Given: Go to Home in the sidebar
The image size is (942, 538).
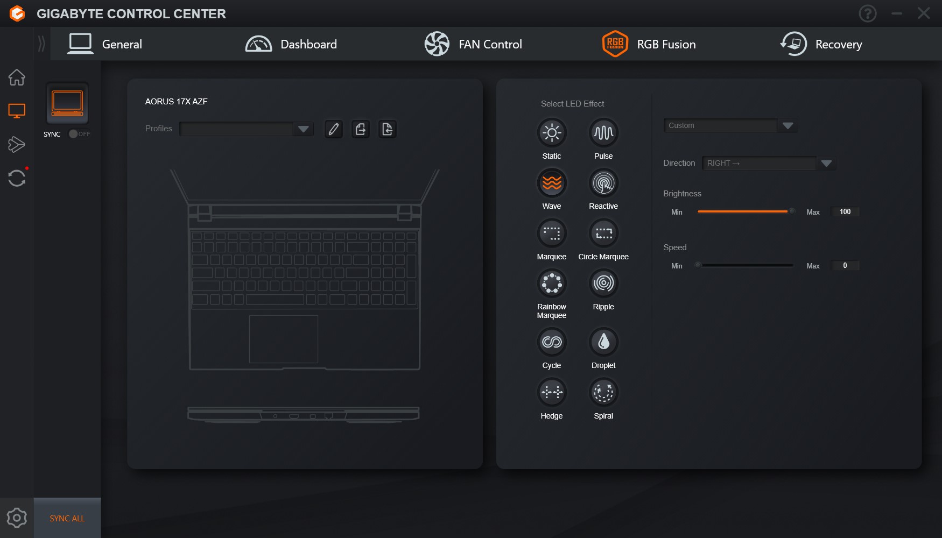Looking at the screenshot, I should click(17, 77).
